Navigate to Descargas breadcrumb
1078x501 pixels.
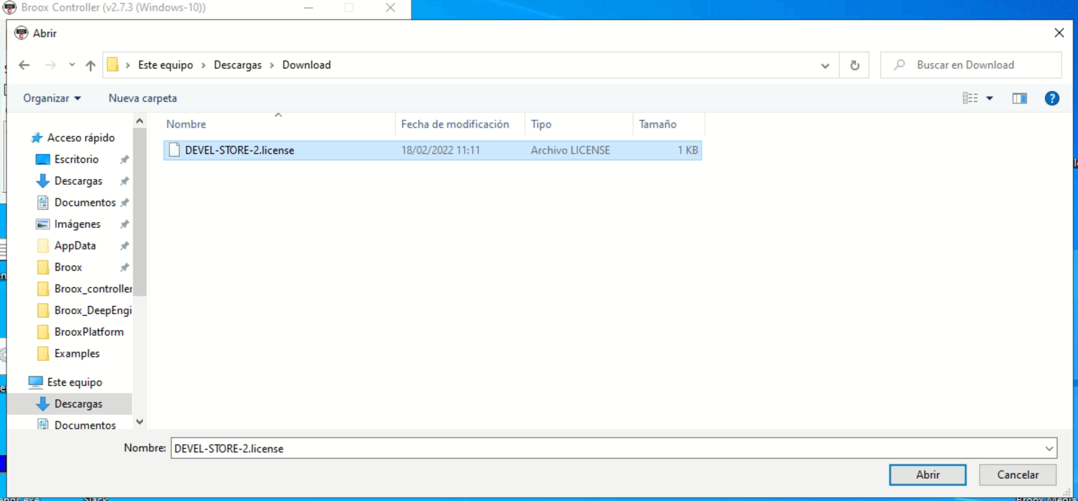[238, 65]
